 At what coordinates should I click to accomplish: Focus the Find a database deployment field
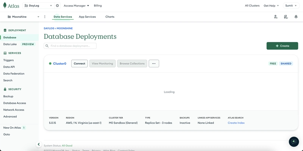click(70, 46)
